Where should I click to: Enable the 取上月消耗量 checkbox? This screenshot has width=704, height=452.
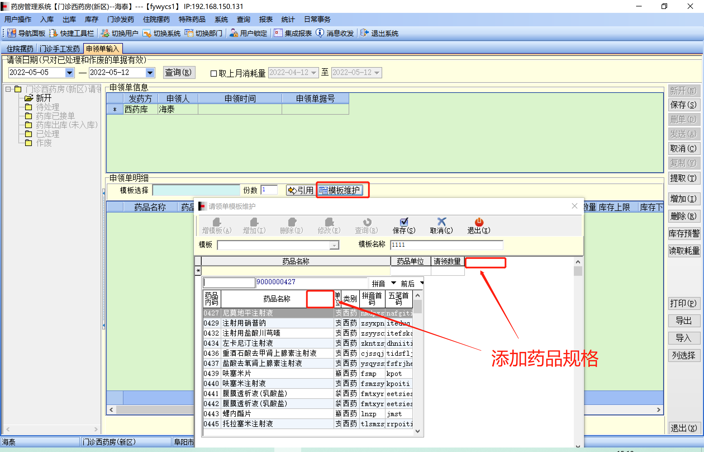[x=214, y=73]
